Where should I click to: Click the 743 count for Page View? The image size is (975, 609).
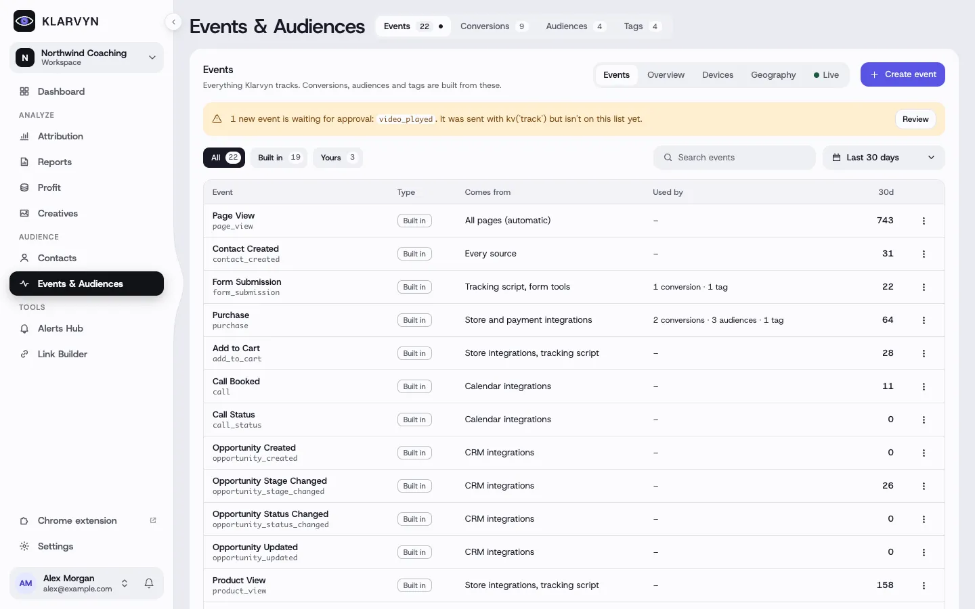pos(885,221)
